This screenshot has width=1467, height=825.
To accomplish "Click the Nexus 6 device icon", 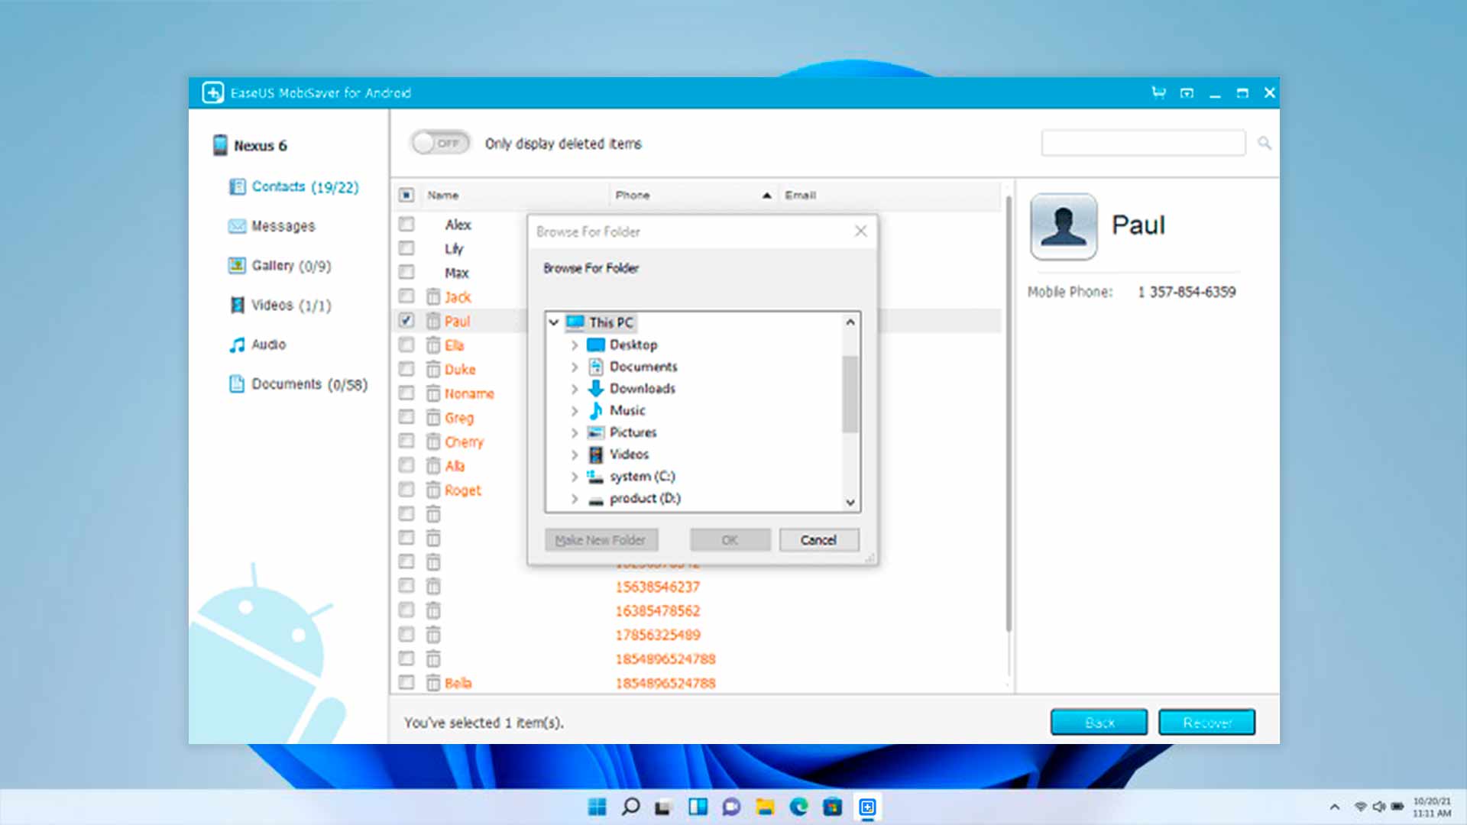I will 220,145.
